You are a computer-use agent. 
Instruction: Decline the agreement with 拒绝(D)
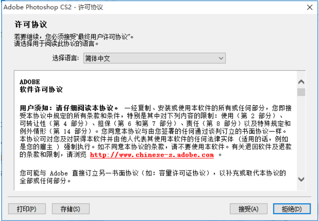coord(292,209)
